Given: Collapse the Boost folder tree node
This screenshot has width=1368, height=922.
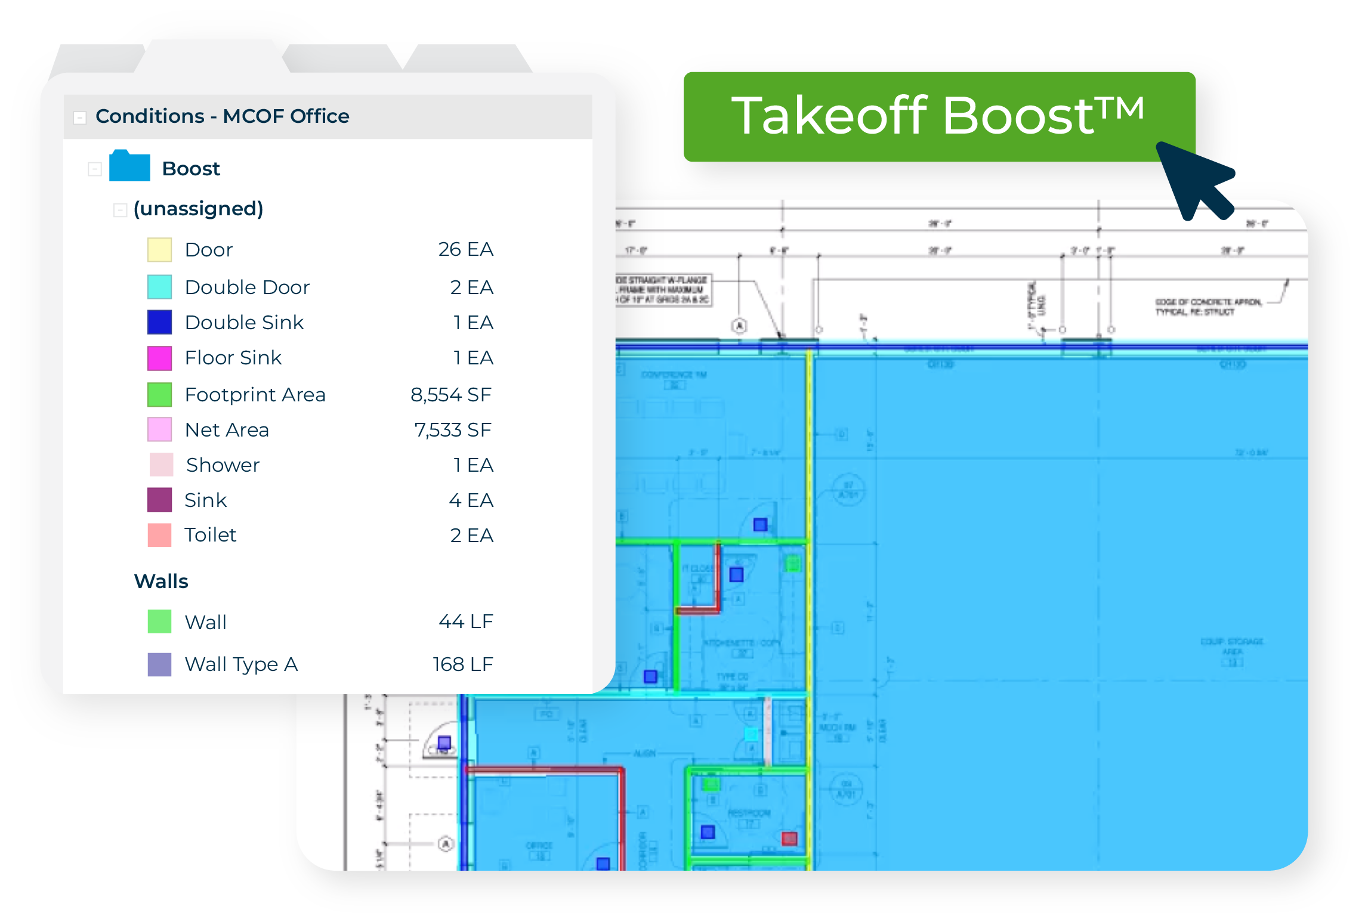Looking at the screenshot, I should [94, 169].
